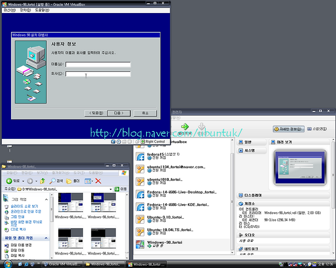Click the VM preview thumbnail in 미리 보기
Viewport: 336px width, 268px height.
click(300, 167)
